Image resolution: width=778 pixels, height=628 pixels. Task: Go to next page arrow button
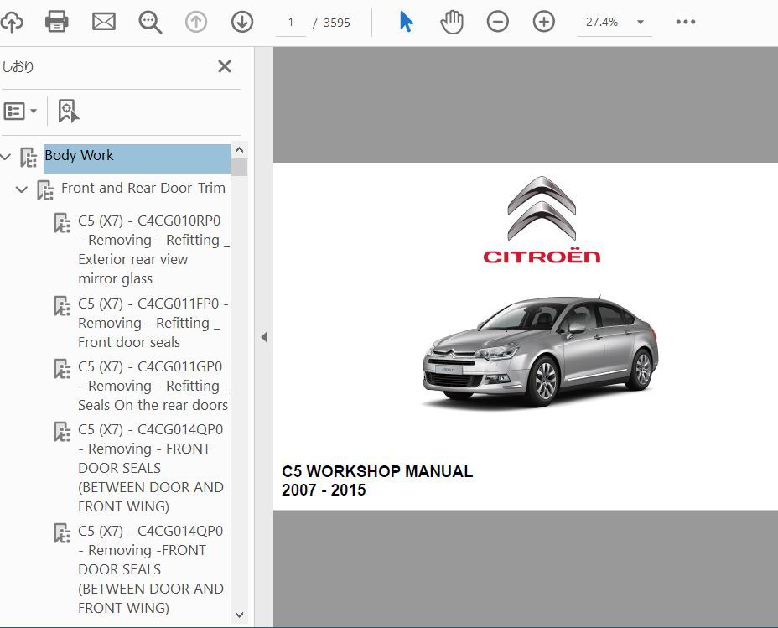(242, 23)
